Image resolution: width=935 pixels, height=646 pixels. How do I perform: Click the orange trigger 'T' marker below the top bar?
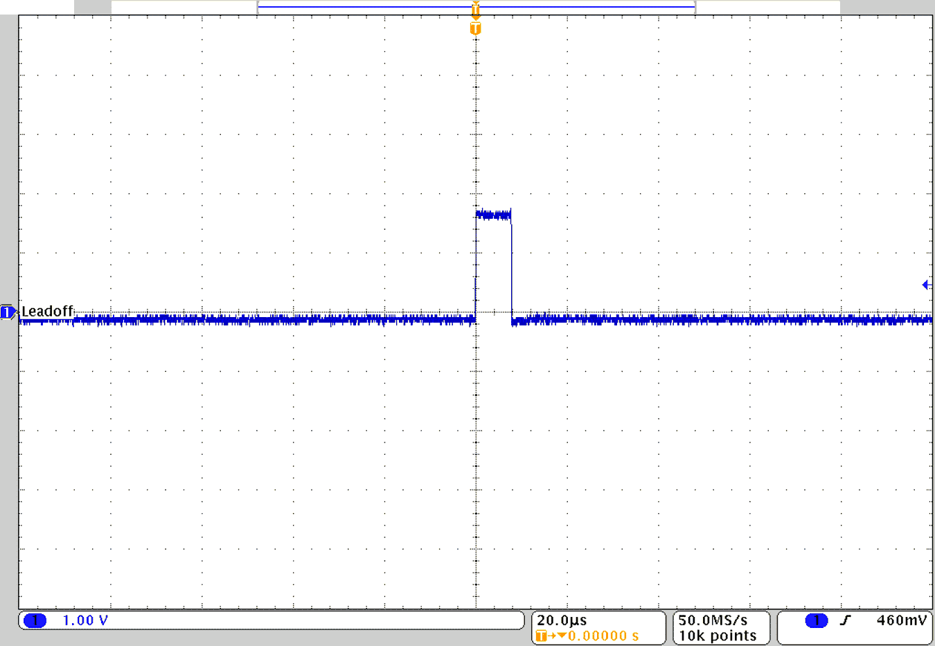tap(475, 29)
